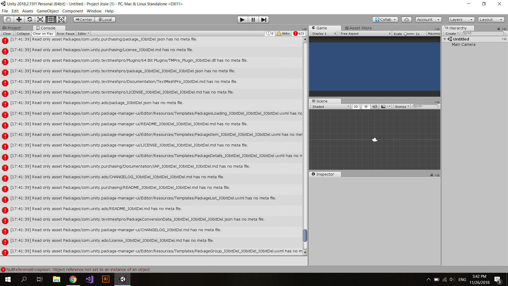Click the Console vertical scrollbar thumb
Viewport: 508px width, 286px height.
[305, 235]
